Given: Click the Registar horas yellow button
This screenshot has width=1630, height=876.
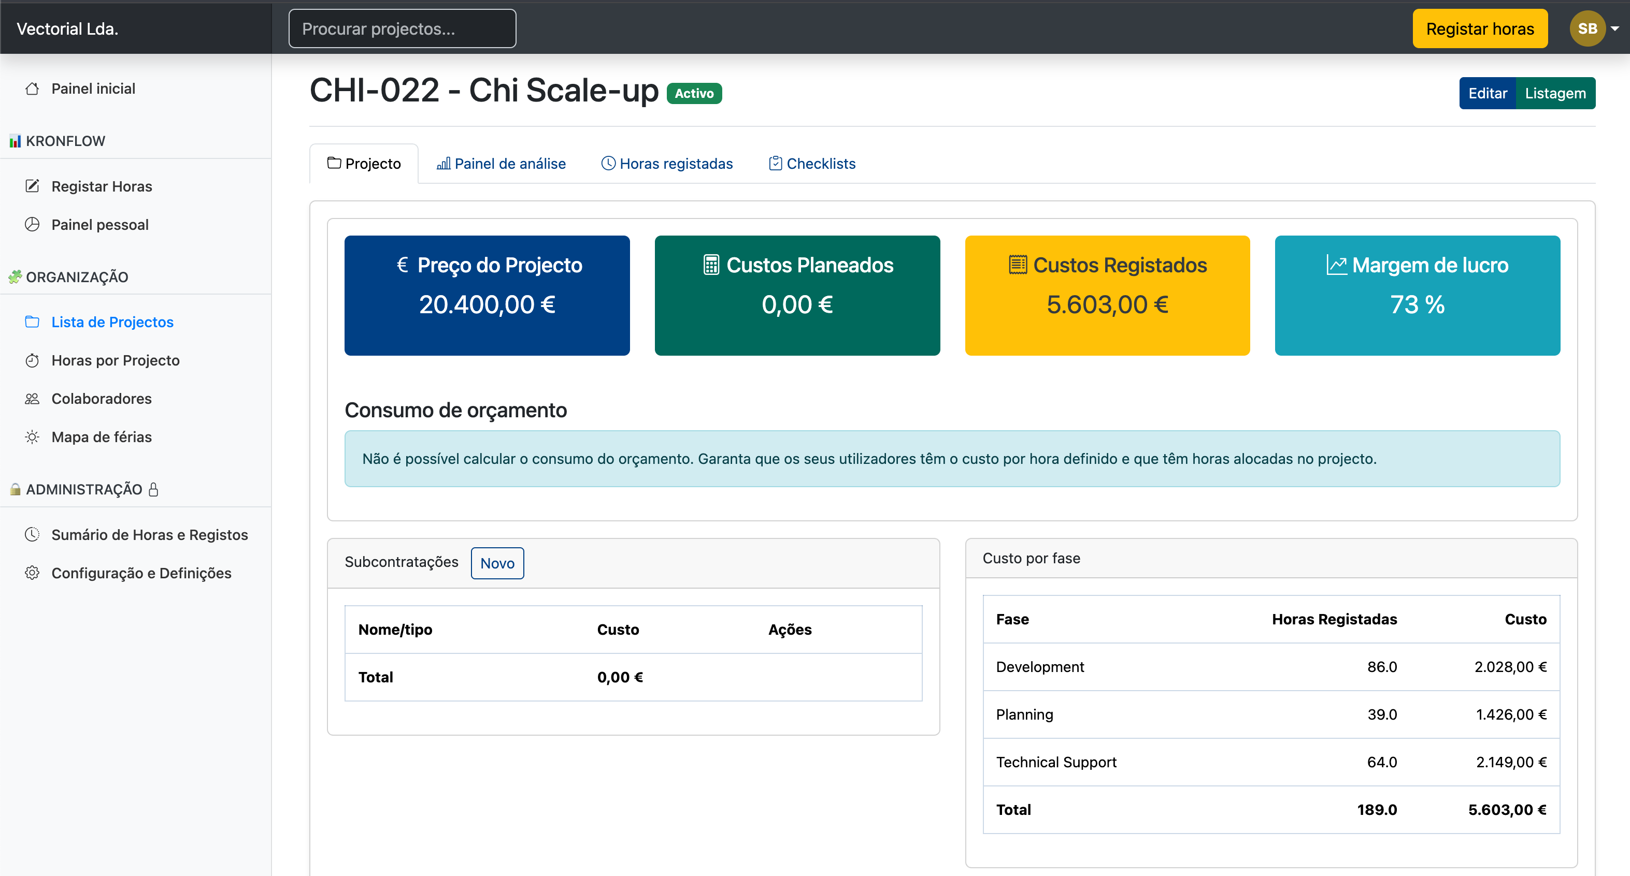Looking at the screenshot, I should [1480, 28].
